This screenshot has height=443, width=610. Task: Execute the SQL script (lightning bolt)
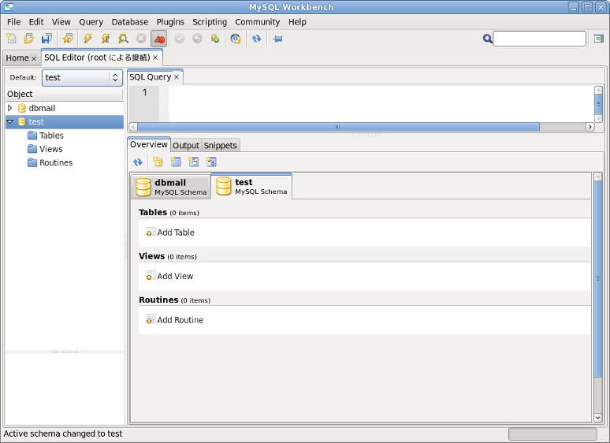(x=88, y=39)
